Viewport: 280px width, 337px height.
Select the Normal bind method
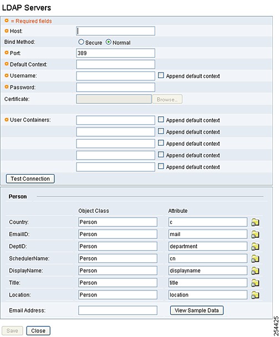pyautogui.click(x=109, y=42)
